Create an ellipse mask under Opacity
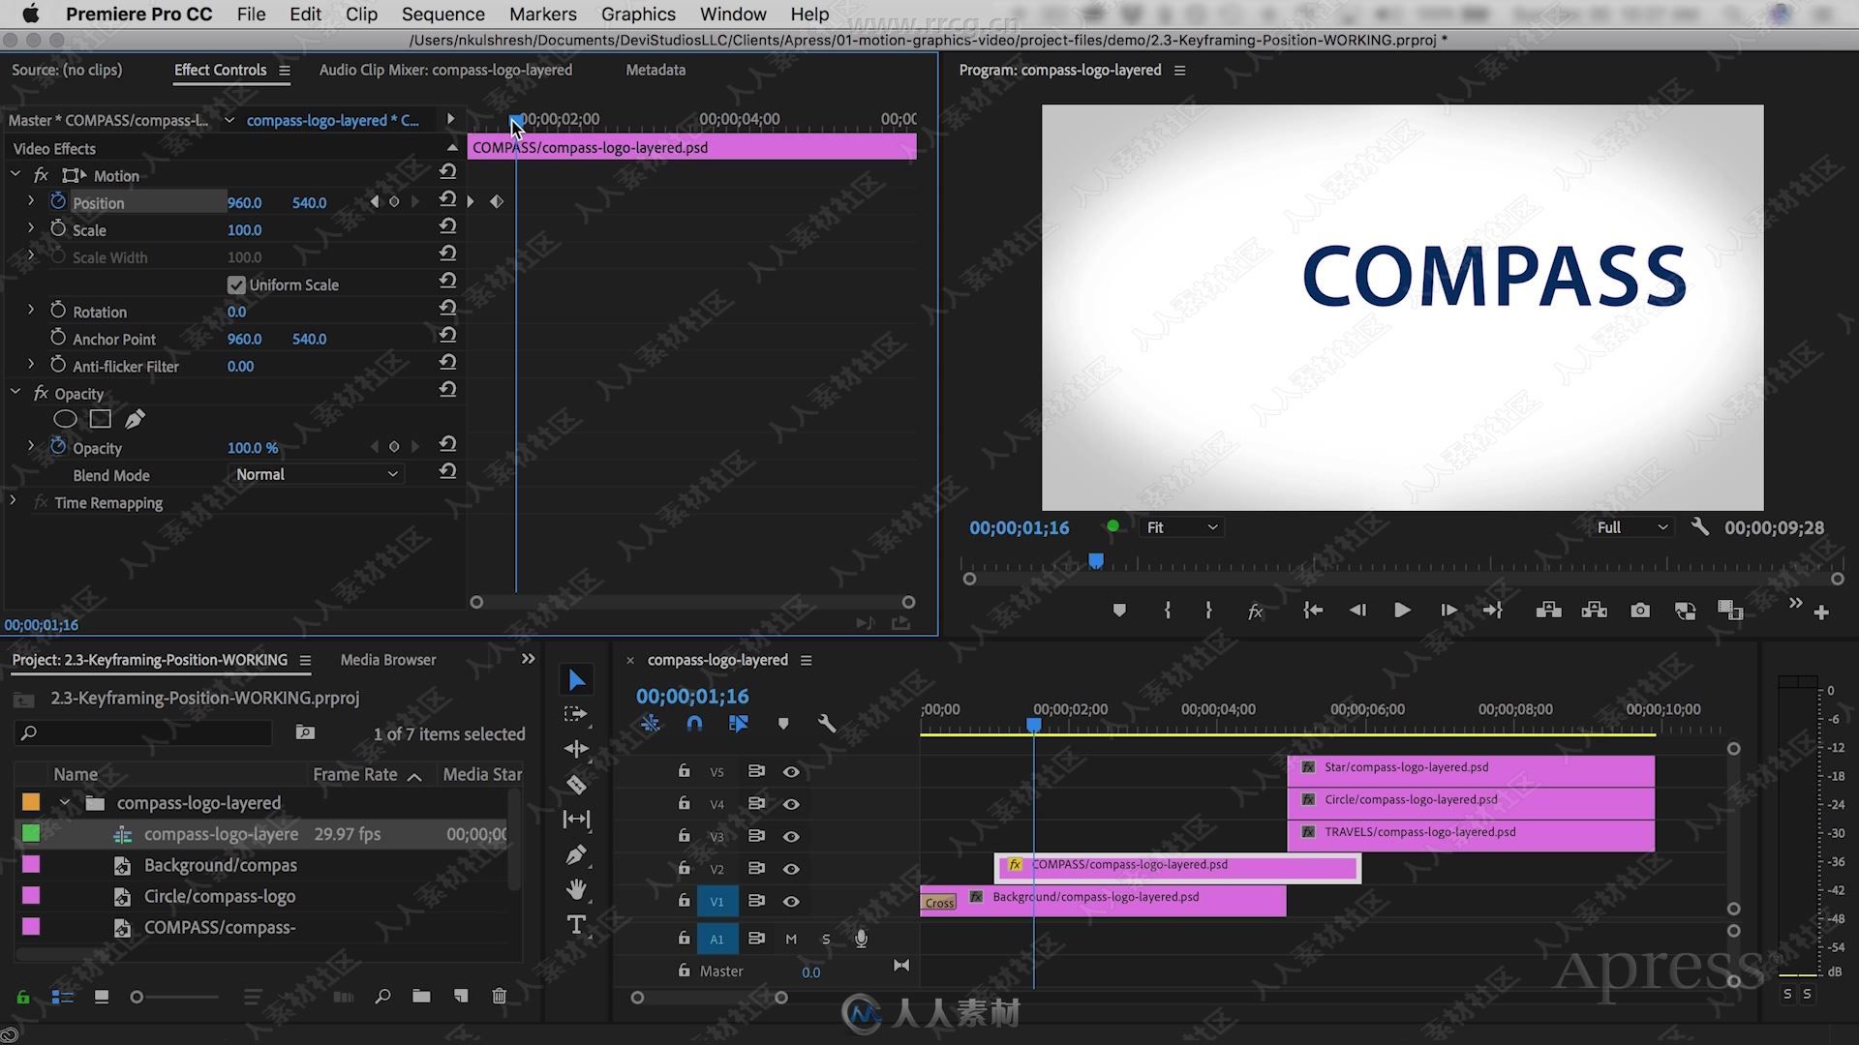1859x1045 pixels. (65, 419)
